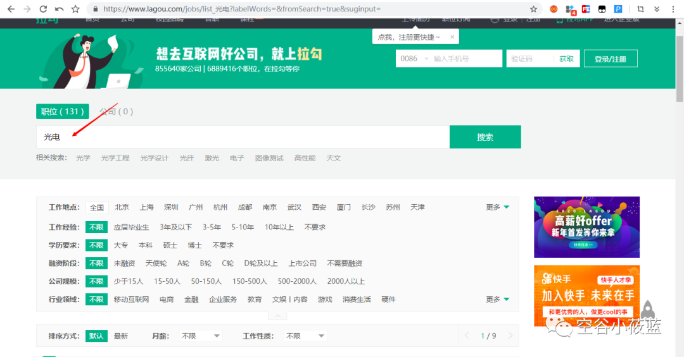Click the rocket back-to-top icon
Viewport: 684px width, 357px height.
(x=648, y=310)
